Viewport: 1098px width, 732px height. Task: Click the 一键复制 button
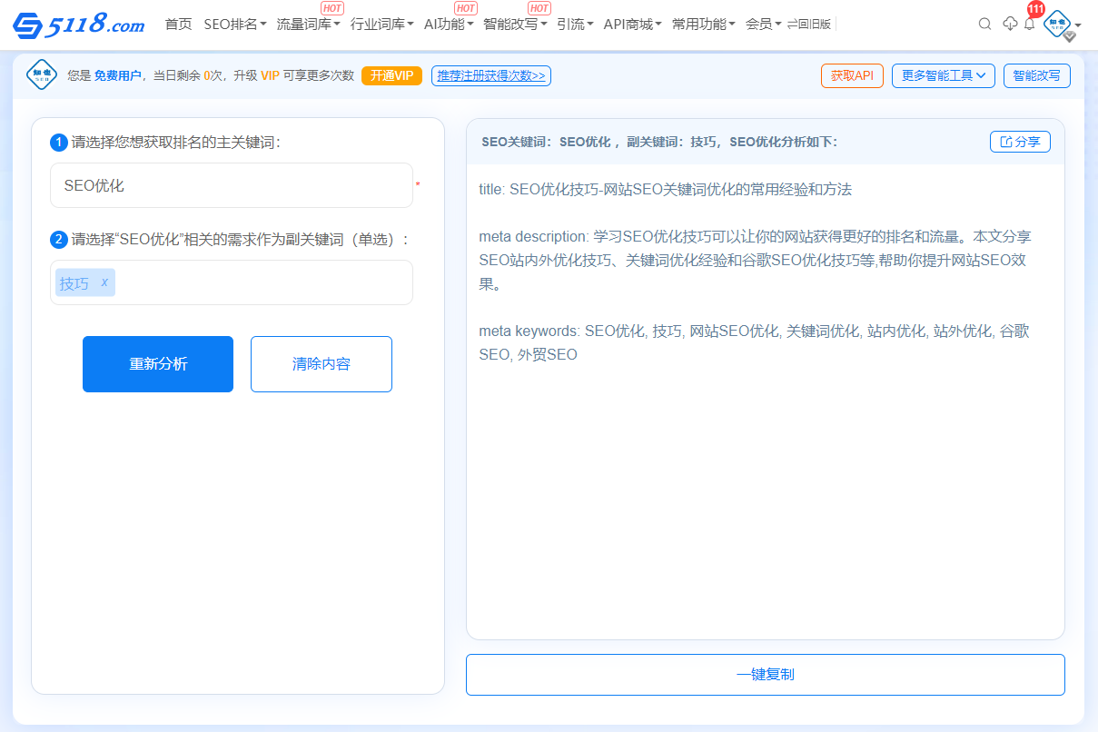click(766, 675)
